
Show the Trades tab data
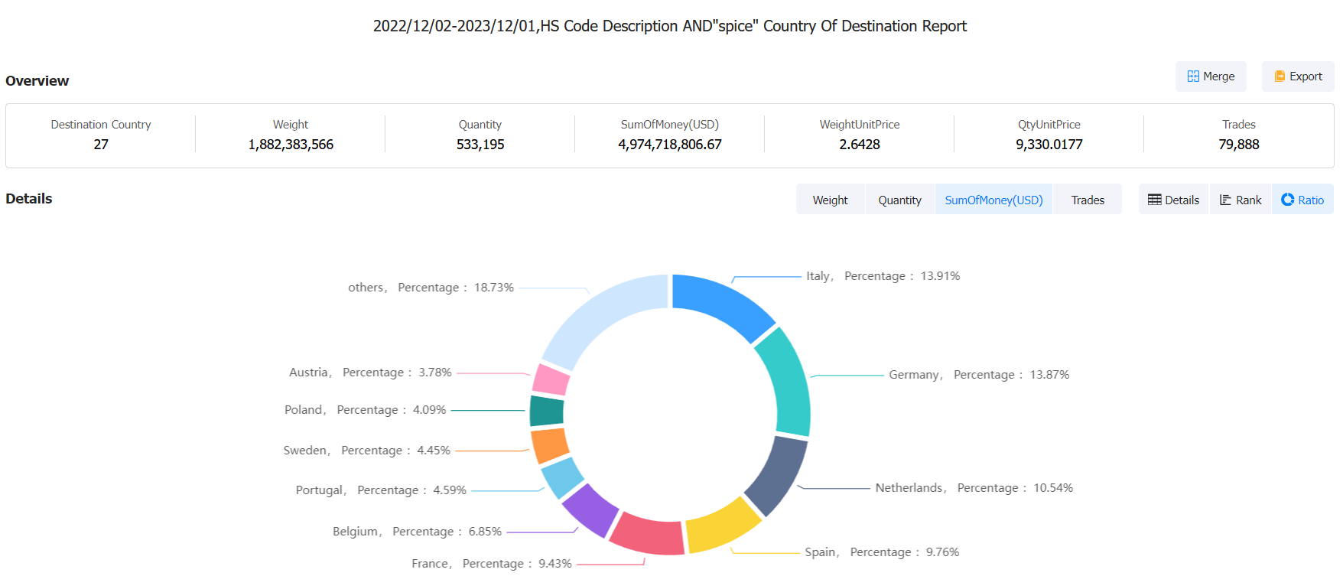coord(1087,200)
